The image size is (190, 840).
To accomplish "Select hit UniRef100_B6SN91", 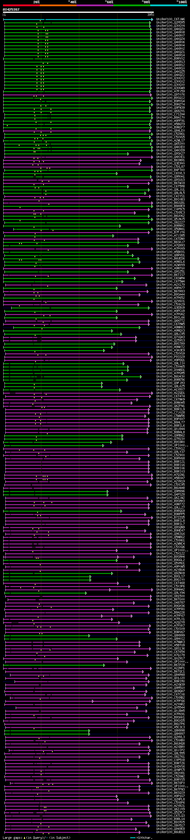I will pos(170,160).
